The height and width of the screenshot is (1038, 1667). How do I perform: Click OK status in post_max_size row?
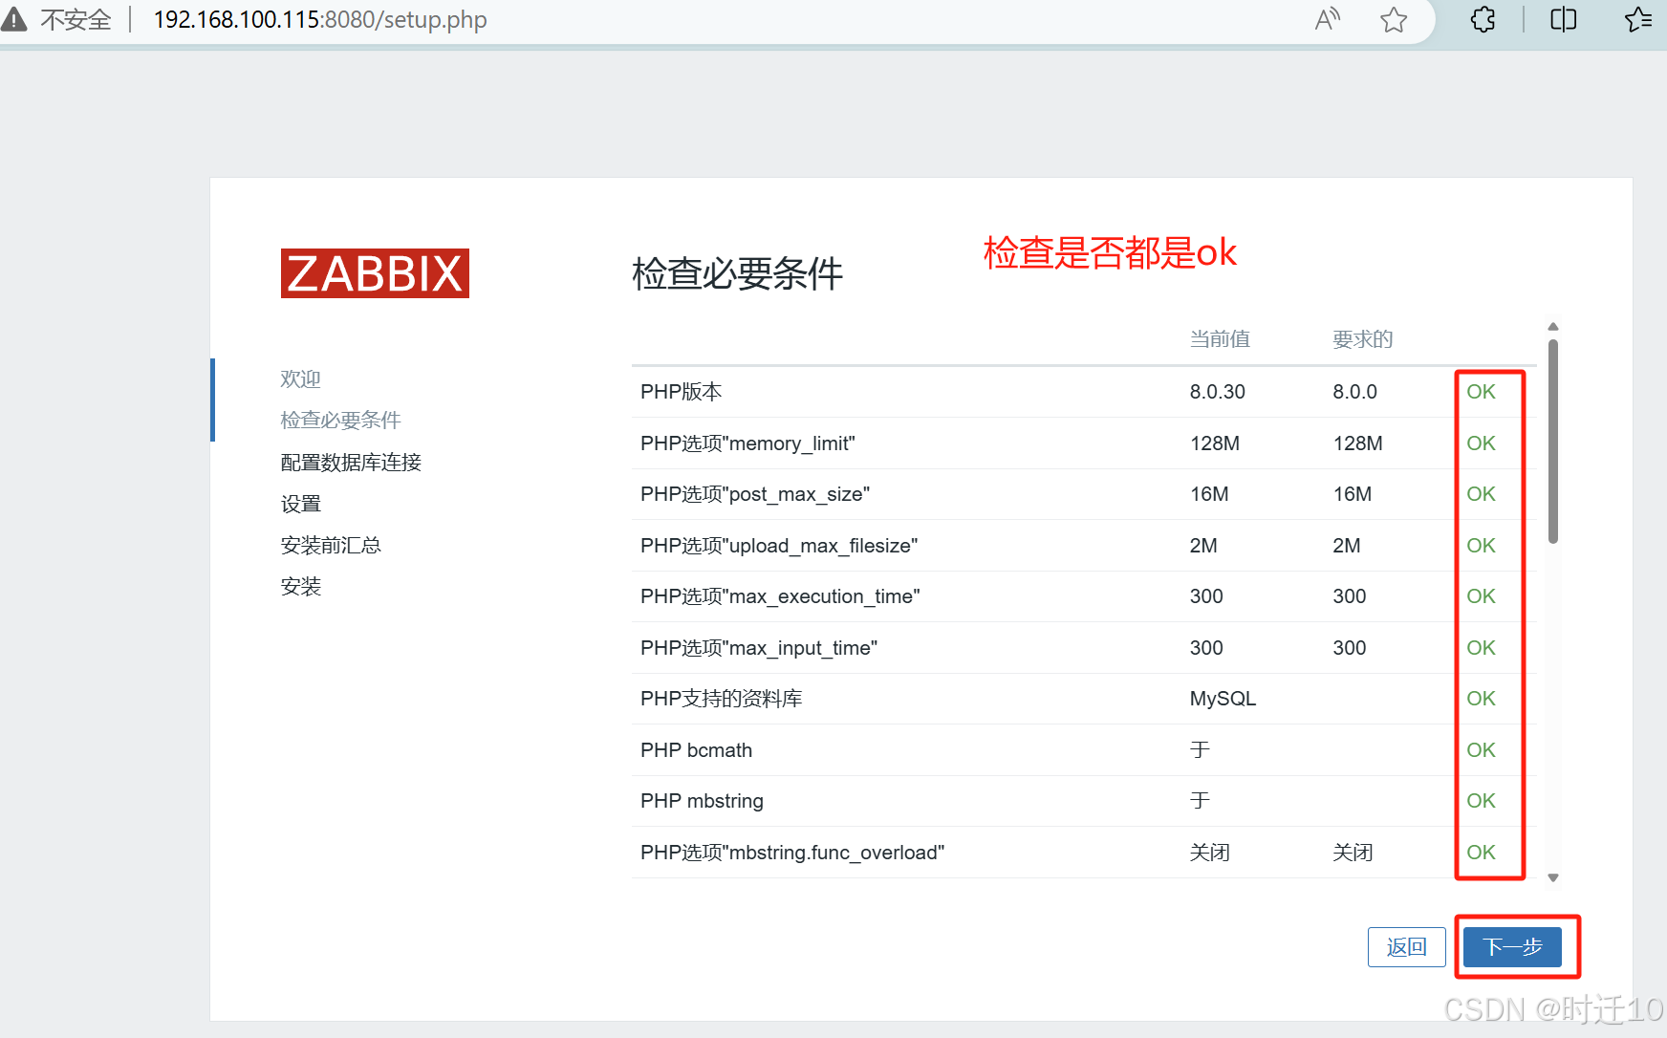tap(1481, 494)
